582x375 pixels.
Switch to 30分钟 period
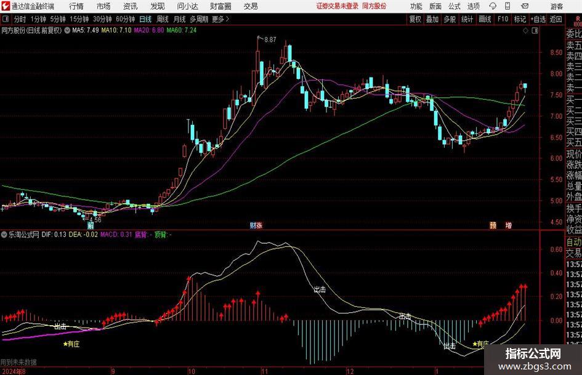point(102,19)
